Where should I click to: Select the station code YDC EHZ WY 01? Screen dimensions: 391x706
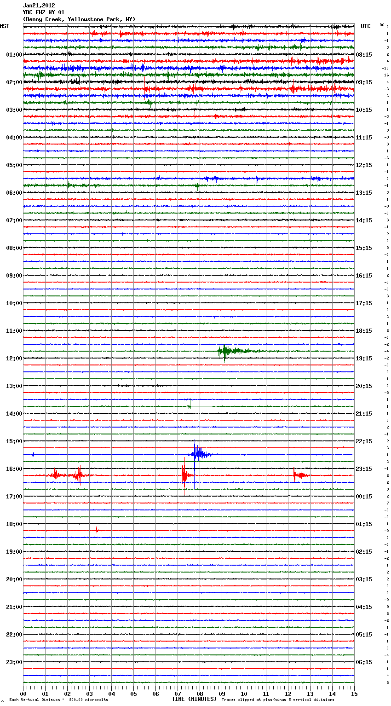point(44,12)
